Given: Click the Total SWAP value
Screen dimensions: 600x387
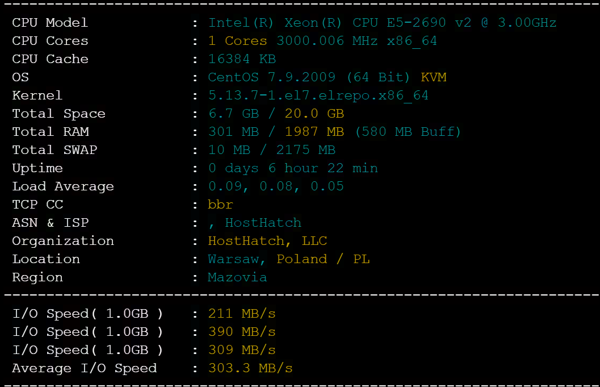Looking at the screenshot, I should pos(272,150).
